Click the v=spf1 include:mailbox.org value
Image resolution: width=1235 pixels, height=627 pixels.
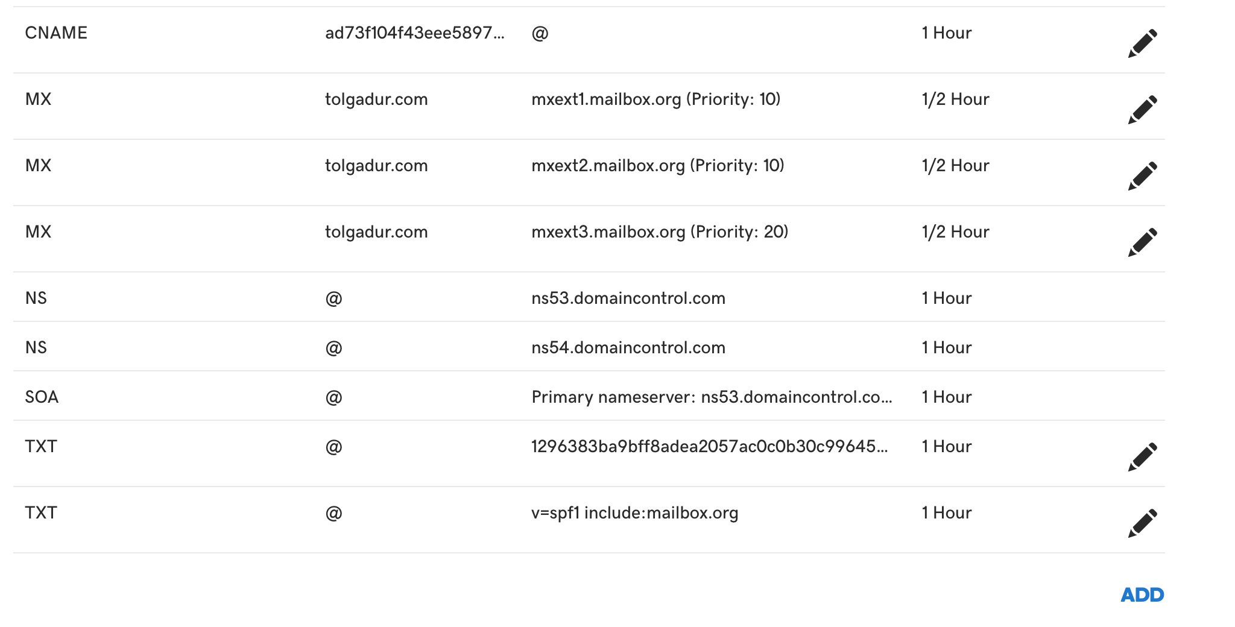pos(635,513)
